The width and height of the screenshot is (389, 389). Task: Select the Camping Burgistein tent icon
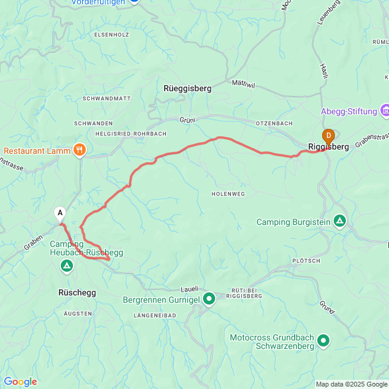coord(340,221)
